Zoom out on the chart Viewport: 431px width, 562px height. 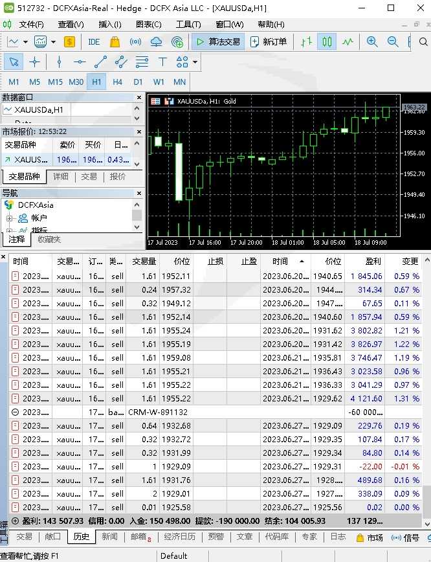pyautogui.click(x=393, y=42)
